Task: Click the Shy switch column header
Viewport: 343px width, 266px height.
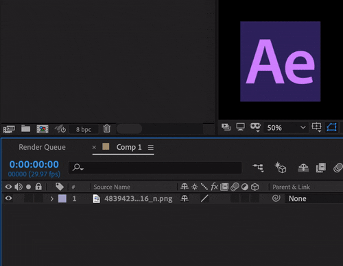Action: coord(185,187)
